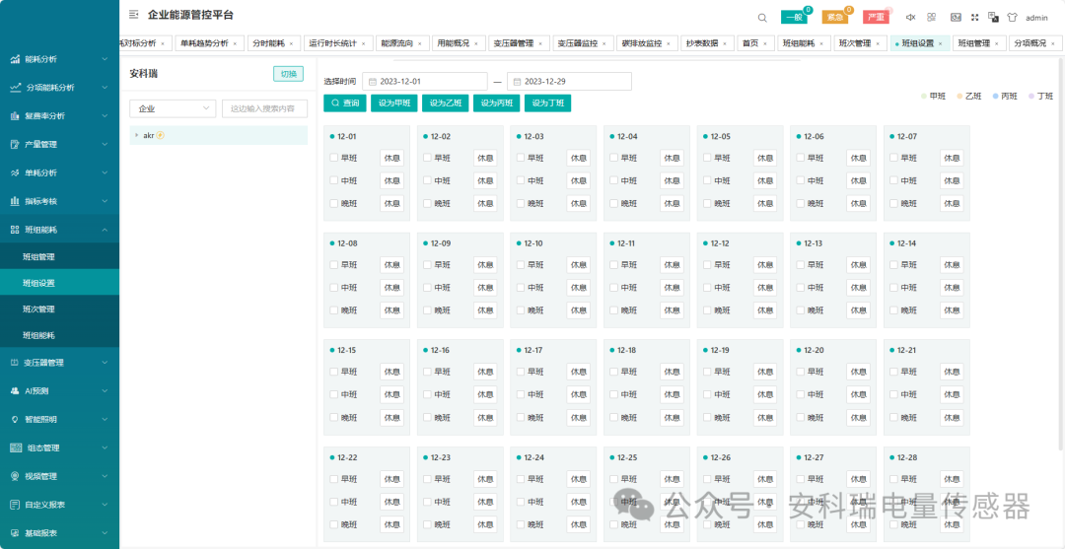The height and width of the screenshot is (549, 1065).
Task: Click the calendar icon in the start date field
Action: [372, 82]
